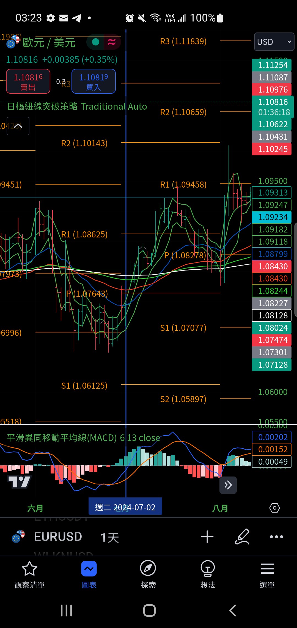The width and height of the screenshot is (297, 628).
Task: Tap the 1.10819 買入 buy button
Action: (x=94, y=81)
